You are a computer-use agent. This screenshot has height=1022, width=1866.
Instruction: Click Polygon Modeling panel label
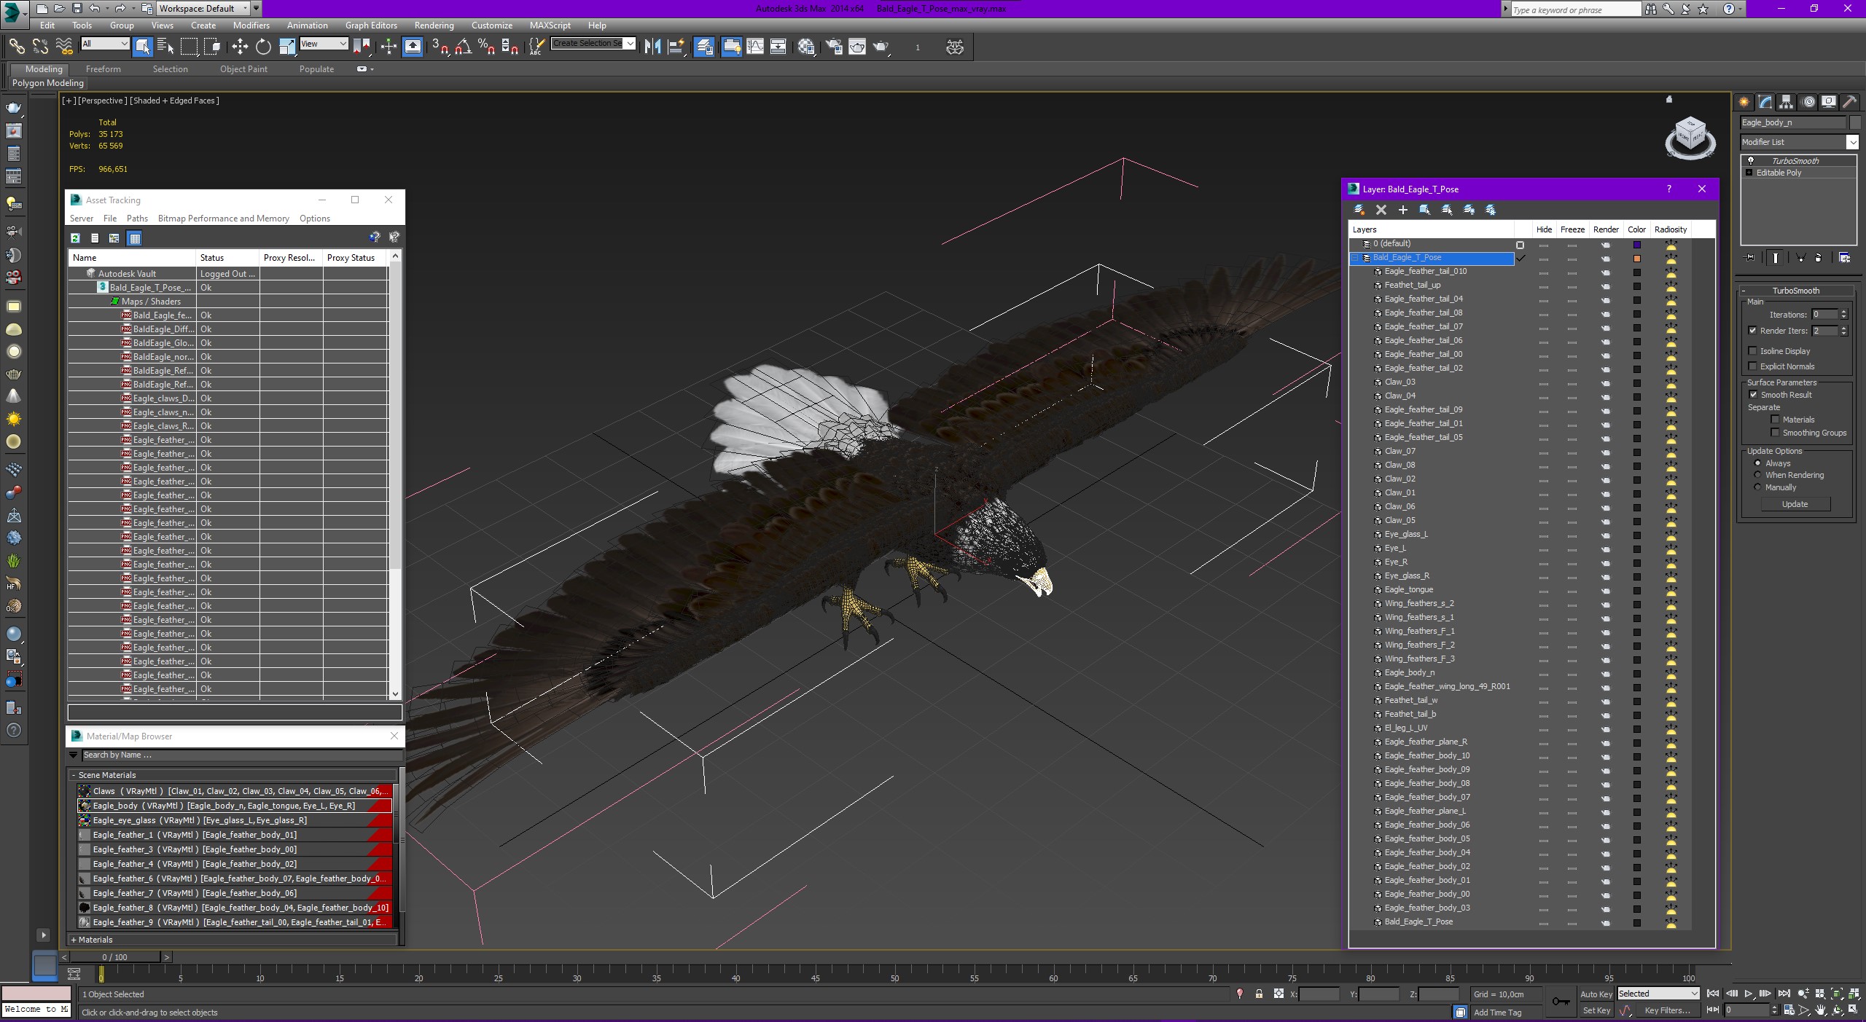[x=48, y=83]
